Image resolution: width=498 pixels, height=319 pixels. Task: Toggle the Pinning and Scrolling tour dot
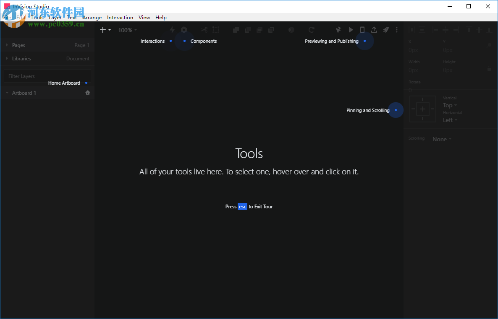[395, 110]
